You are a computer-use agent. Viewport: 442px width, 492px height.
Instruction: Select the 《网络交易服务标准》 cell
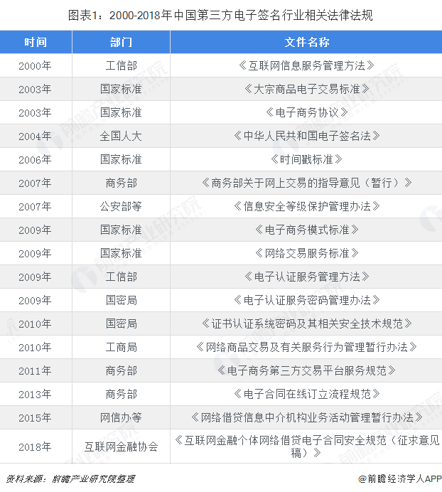pos(306,253)
